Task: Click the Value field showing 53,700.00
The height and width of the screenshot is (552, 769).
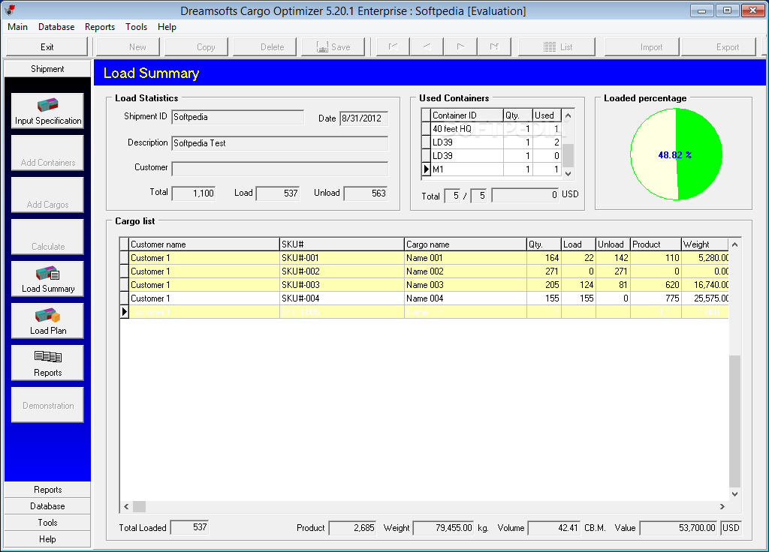Action: pos(679,528)
